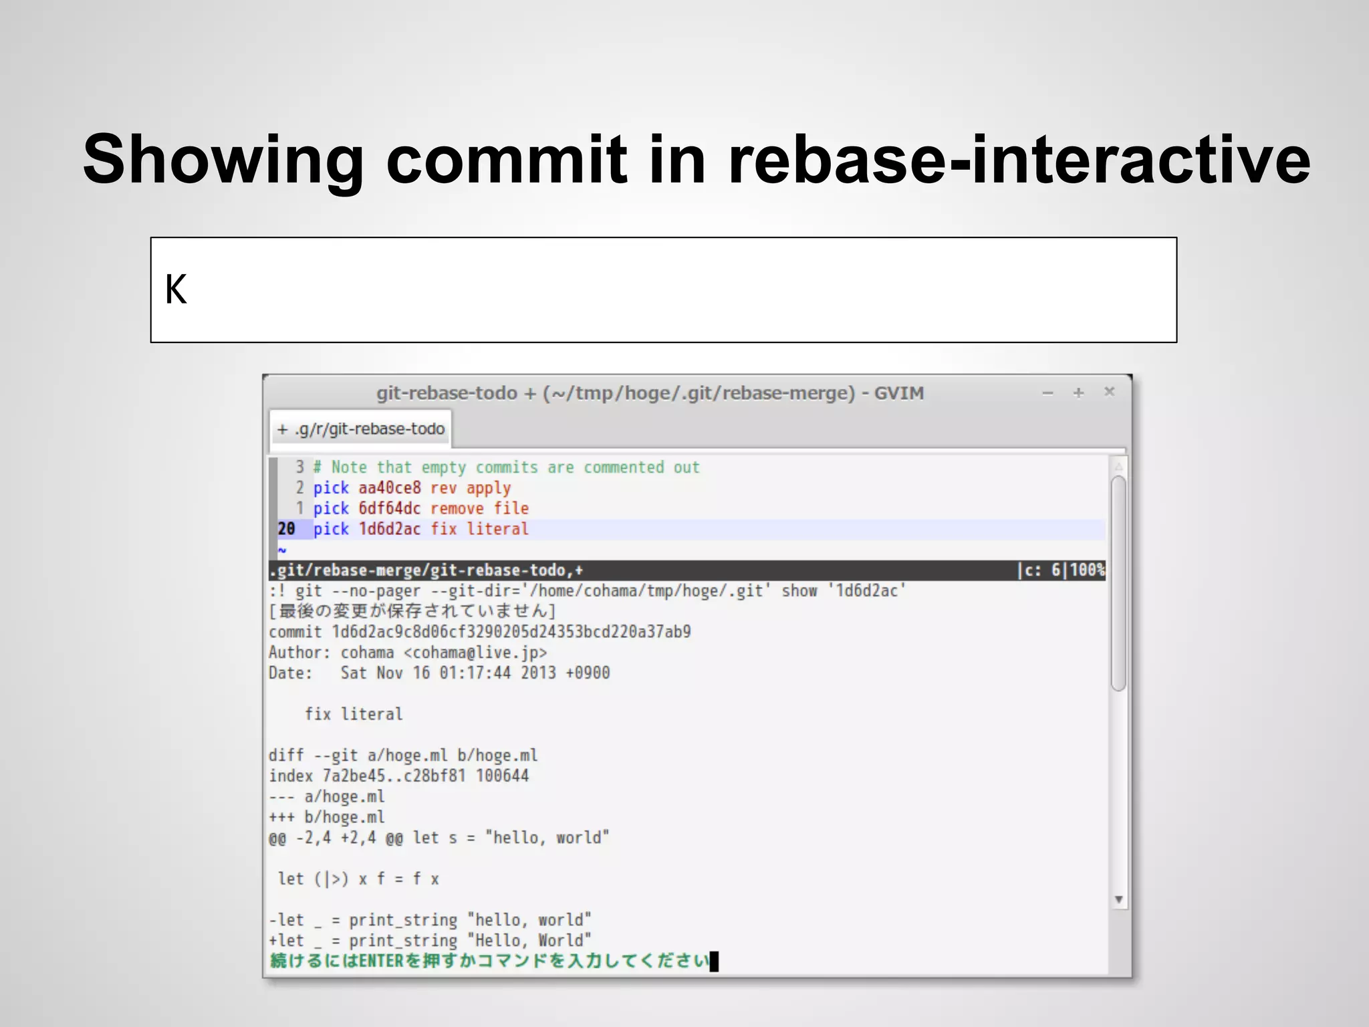The width and height of the screenshot is (1369, 1027).
Task: Click the commit hash line '1d6d2ac9c8d06cf...'
Action: coord(480,632)
